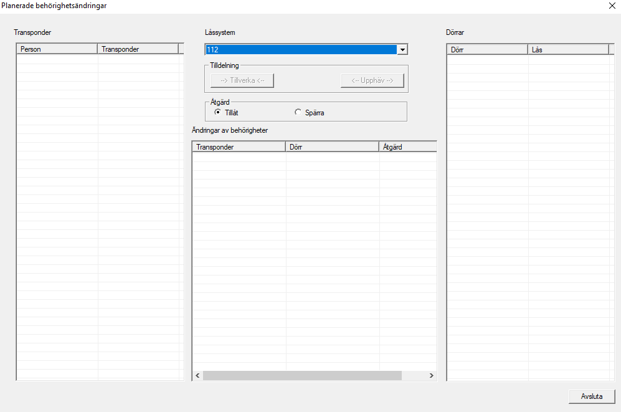Click the horizontal scrollbar thumb
621x412 pixels.
pos(302,376)
